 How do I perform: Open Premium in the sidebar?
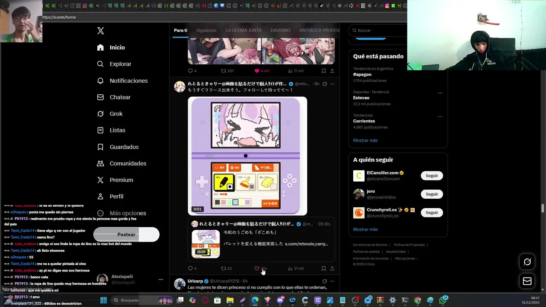click(x=115, y=180)
